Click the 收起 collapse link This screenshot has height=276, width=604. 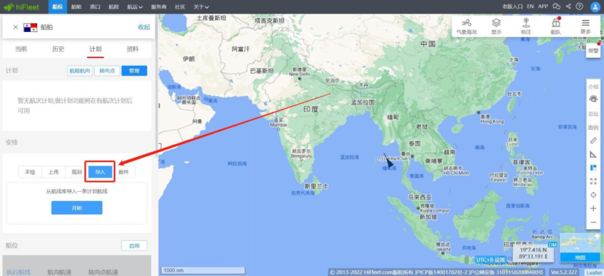(144, 27)
